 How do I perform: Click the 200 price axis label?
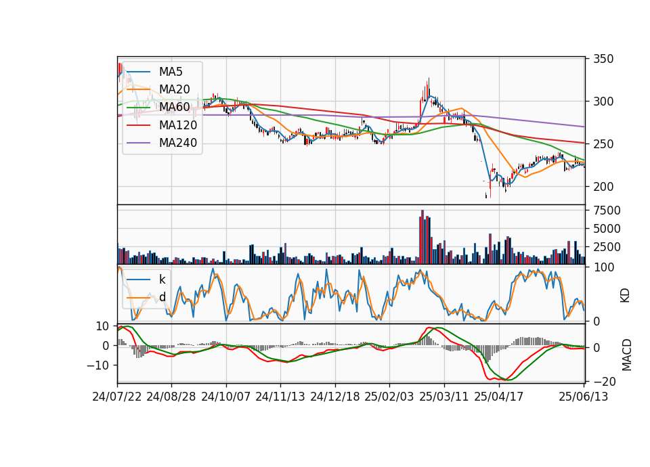pyautogui.click(x=603, y=187)
